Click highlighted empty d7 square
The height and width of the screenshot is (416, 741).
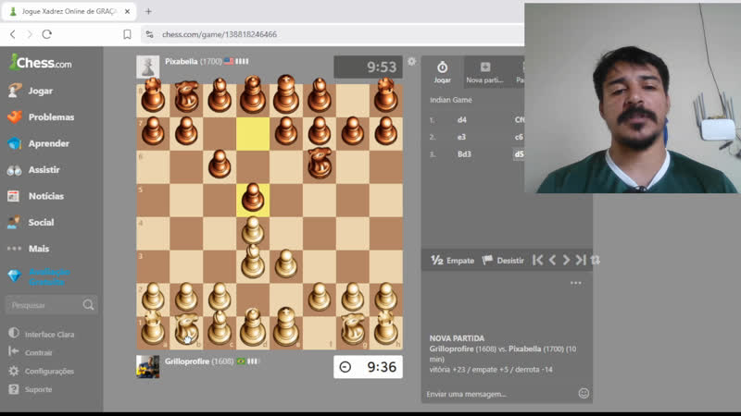(x=253, y=134)
